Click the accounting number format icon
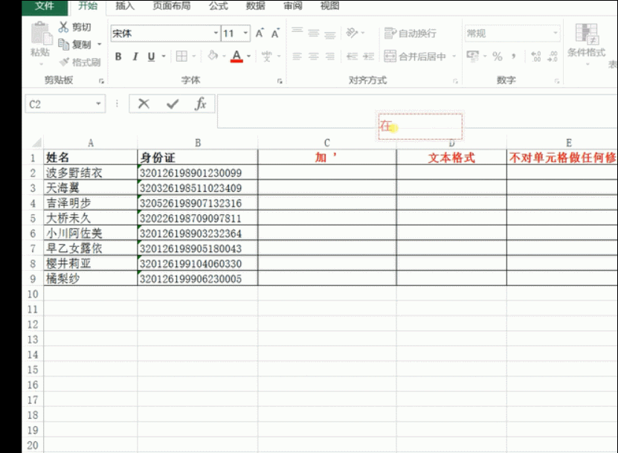This screenshot has height=453, width=618. (472, 56)
